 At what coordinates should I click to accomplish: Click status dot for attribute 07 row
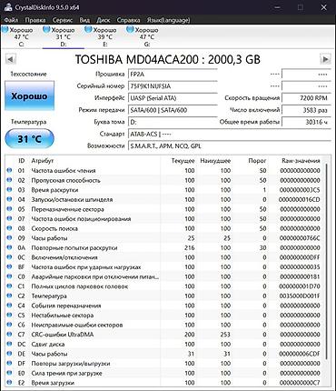point(9,218)
